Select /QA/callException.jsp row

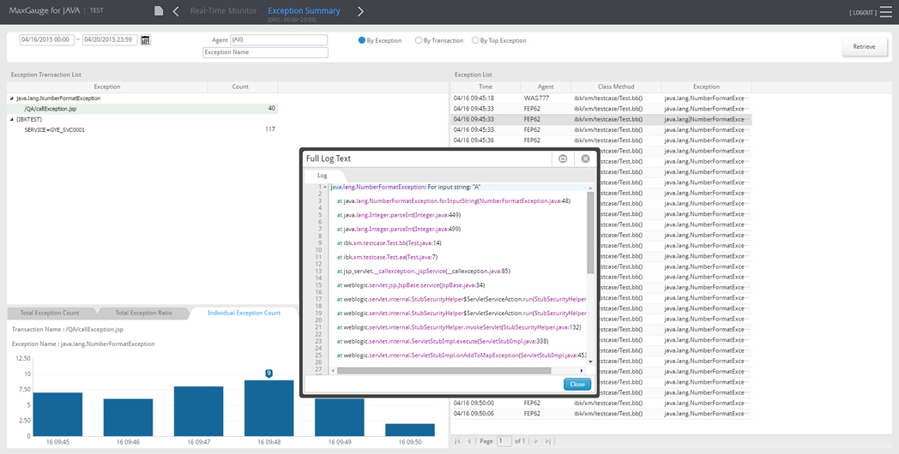pyautogui.click(x=142, y=109)
